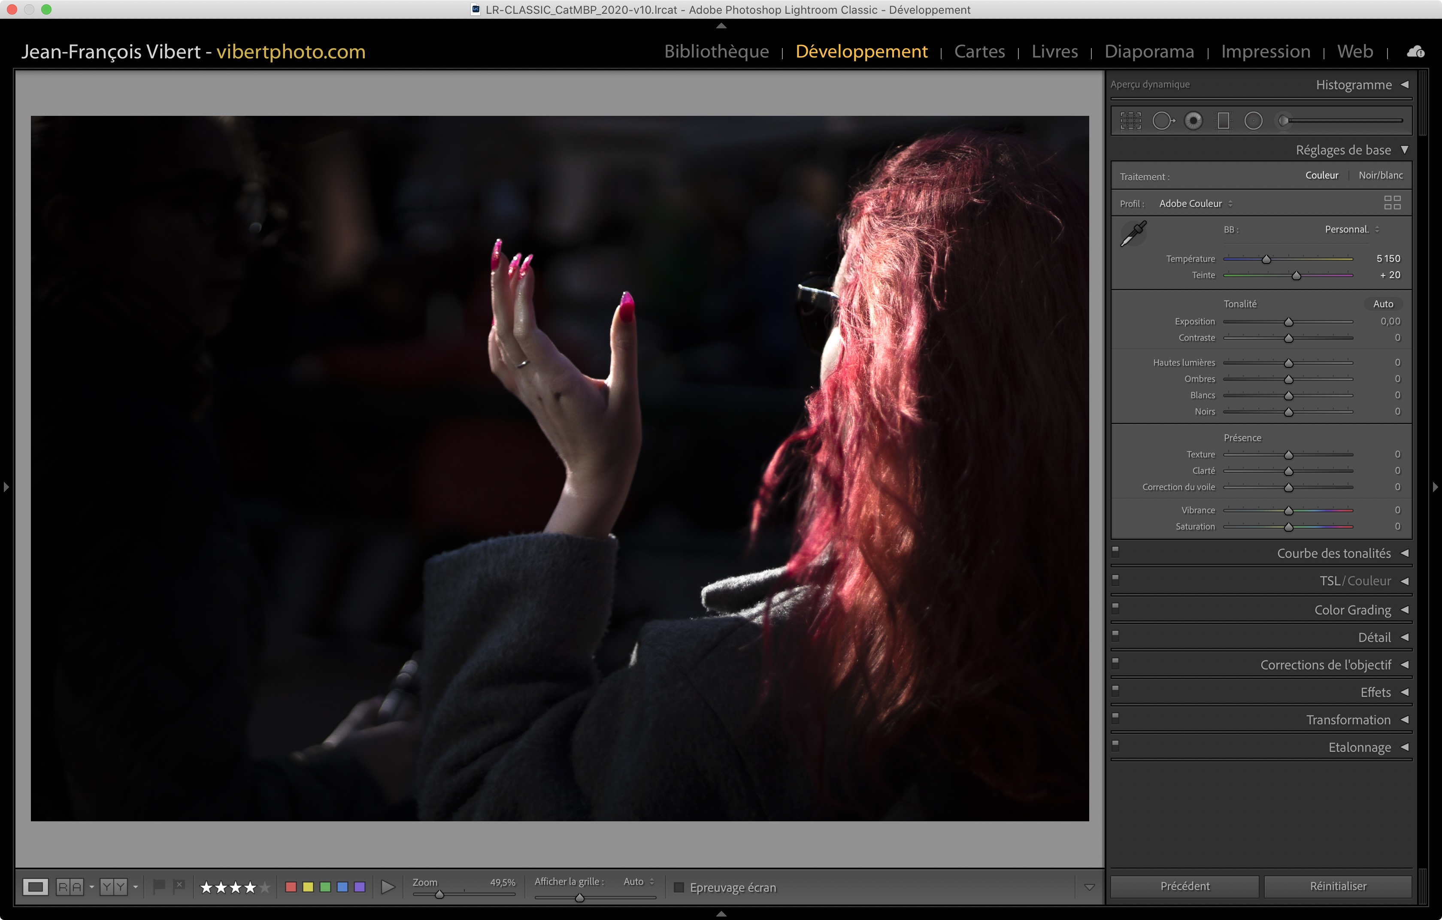1442x920 pixels.
Task: Select the Radial filter tool
Action: [x=1253, y=121]
